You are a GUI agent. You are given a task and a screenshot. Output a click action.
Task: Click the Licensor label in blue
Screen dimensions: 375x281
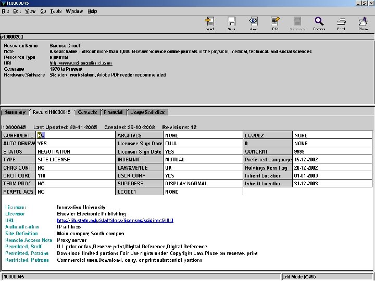(x=15, y=214)
